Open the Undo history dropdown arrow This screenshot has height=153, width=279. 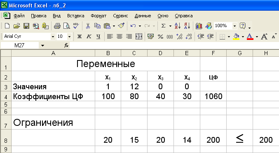[140, 26]
